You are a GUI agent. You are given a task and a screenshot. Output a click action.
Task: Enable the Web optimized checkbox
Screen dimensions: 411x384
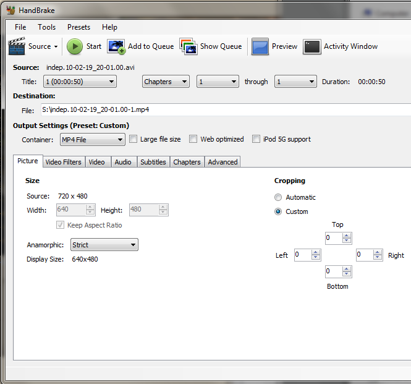[193, 139]
